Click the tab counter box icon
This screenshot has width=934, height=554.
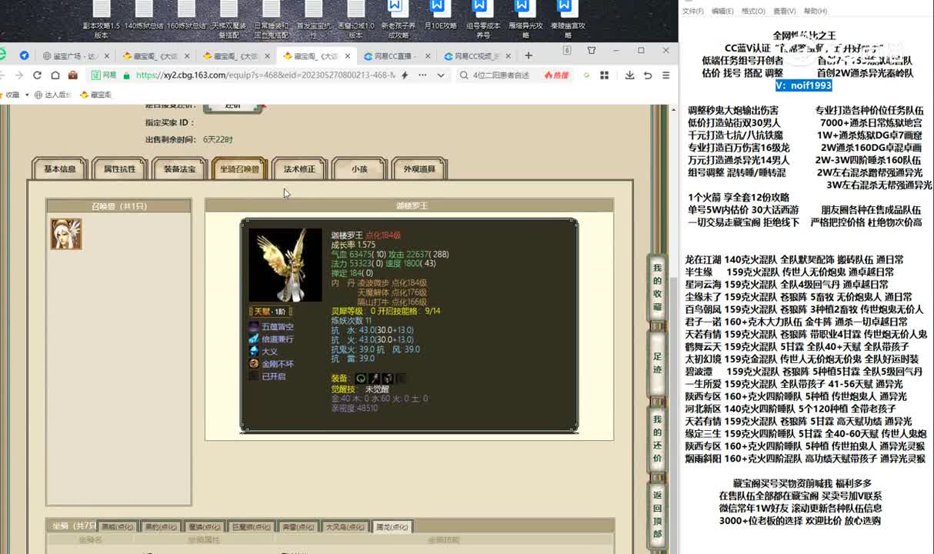(x=567, y=51)
